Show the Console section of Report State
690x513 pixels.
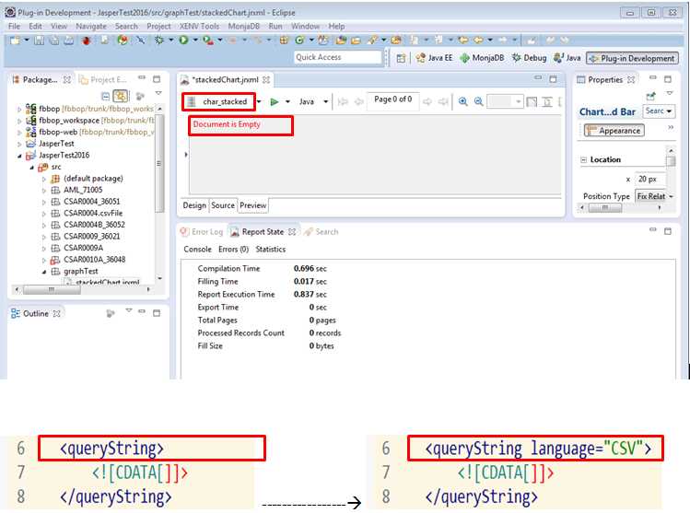point(197,249)
